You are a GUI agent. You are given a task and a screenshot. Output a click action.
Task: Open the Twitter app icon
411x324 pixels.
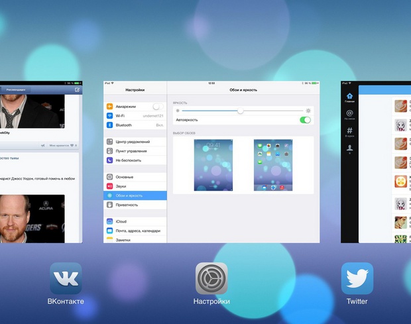tap(357, 278)
